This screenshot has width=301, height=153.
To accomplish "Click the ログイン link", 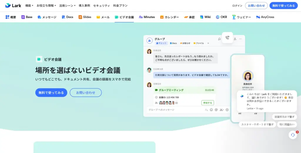I will (237, 6).
